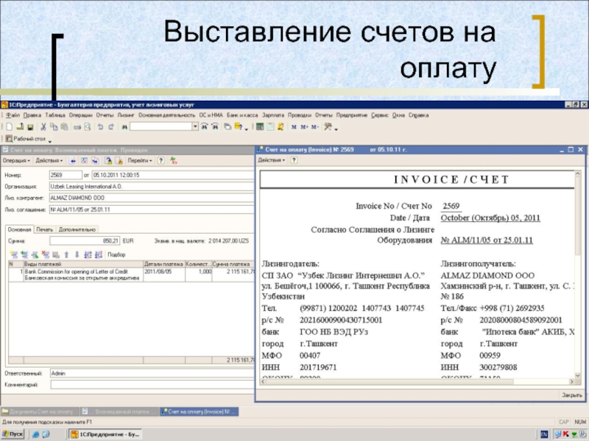589x441 pixels.
Task: Click the Детали платежа column header
Action: [x=163, y=264]
